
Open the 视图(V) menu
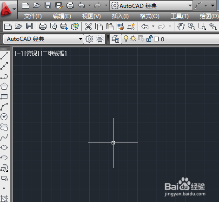tap(91, 16)
